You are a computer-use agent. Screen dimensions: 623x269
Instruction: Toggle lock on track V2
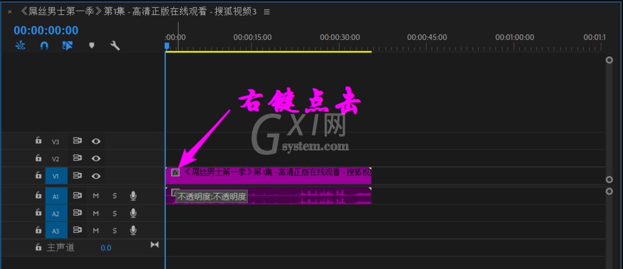[x=38, y=158]
